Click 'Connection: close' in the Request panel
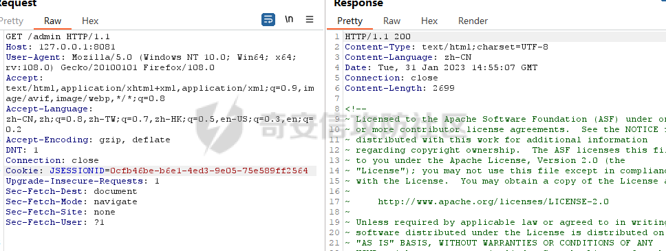The height and width of the screenshot is (251, 666). [52, 160]
